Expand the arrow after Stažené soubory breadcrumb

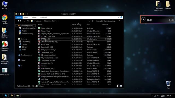[x=57, y=21]
